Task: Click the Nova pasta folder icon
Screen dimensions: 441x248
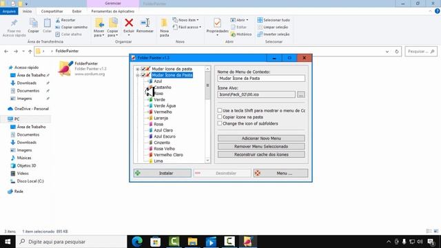Action: click(x=164, y=23)
